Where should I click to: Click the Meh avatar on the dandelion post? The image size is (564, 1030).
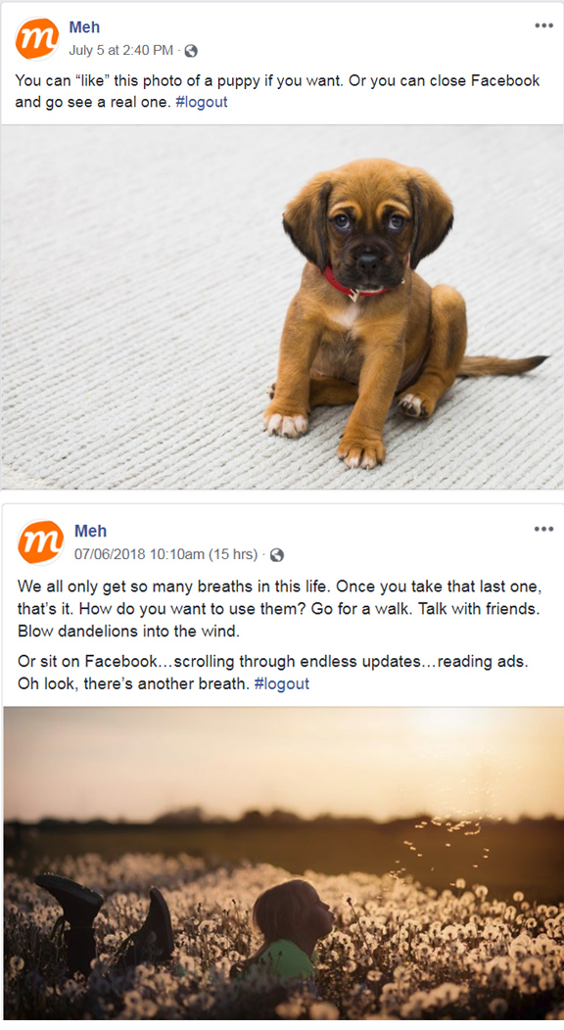pos(41,542)
